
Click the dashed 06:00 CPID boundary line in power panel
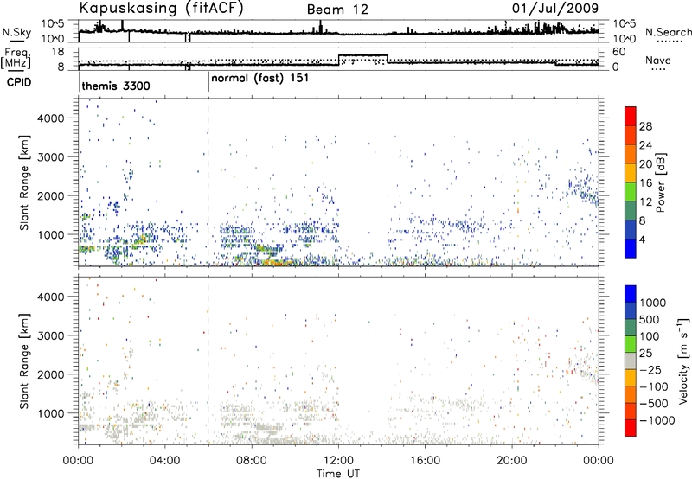(208, 182)
